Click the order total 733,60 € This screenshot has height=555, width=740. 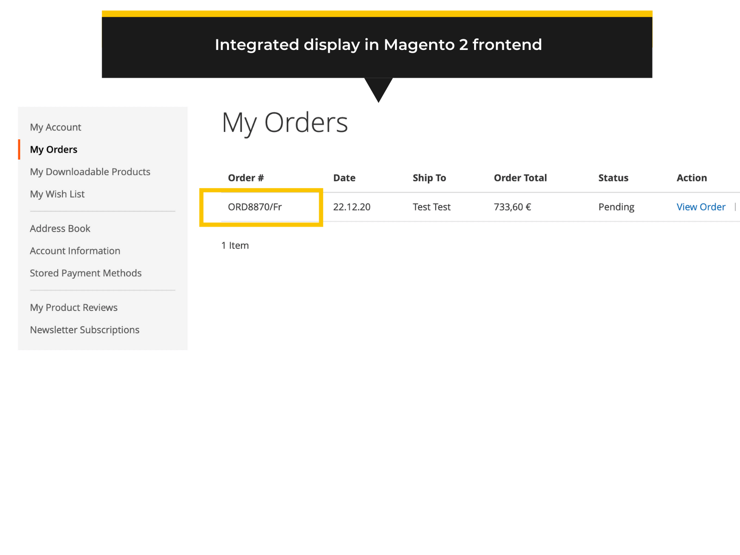coord(512,207)
